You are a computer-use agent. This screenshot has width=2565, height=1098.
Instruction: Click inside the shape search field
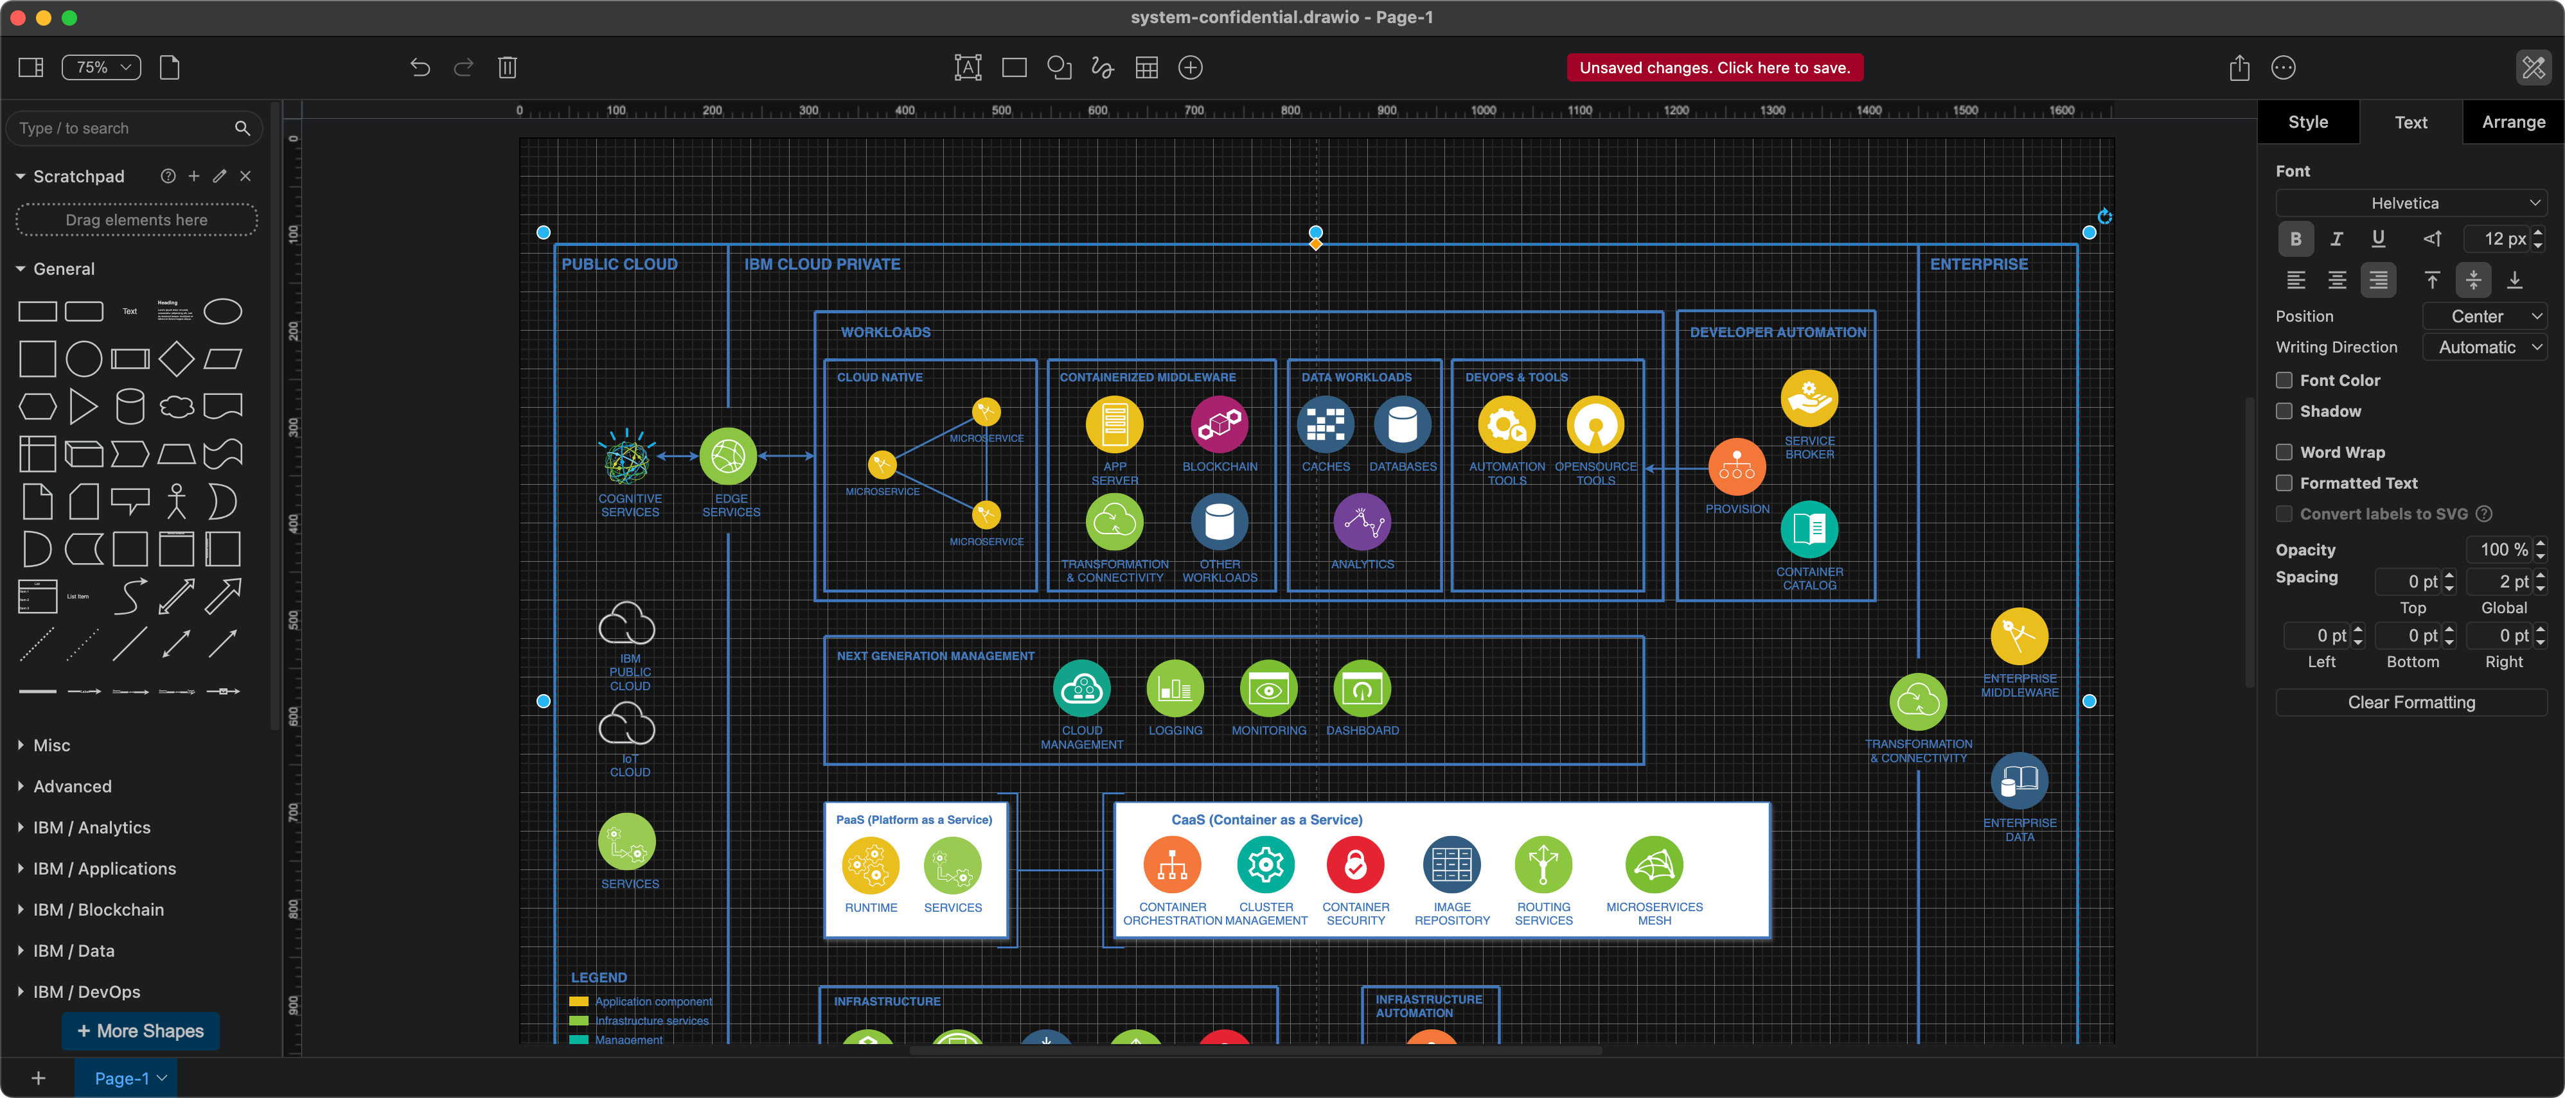(x=120, y=127)
